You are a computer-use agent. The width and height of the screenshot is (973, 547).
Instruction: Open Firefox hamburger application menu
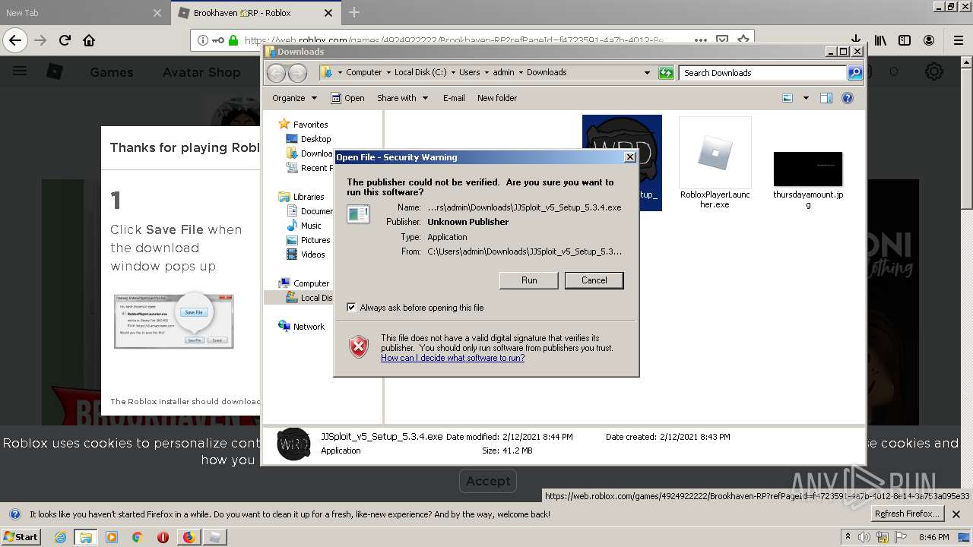(959, 40)
